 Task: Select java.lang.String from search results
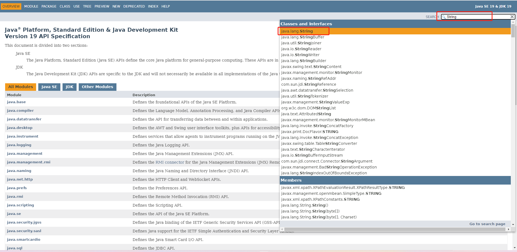coord(297,31)
